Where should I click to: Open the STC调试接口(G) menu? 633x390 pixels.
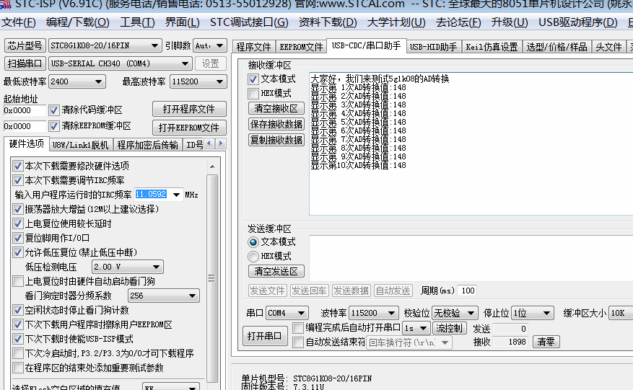point(249,22)
